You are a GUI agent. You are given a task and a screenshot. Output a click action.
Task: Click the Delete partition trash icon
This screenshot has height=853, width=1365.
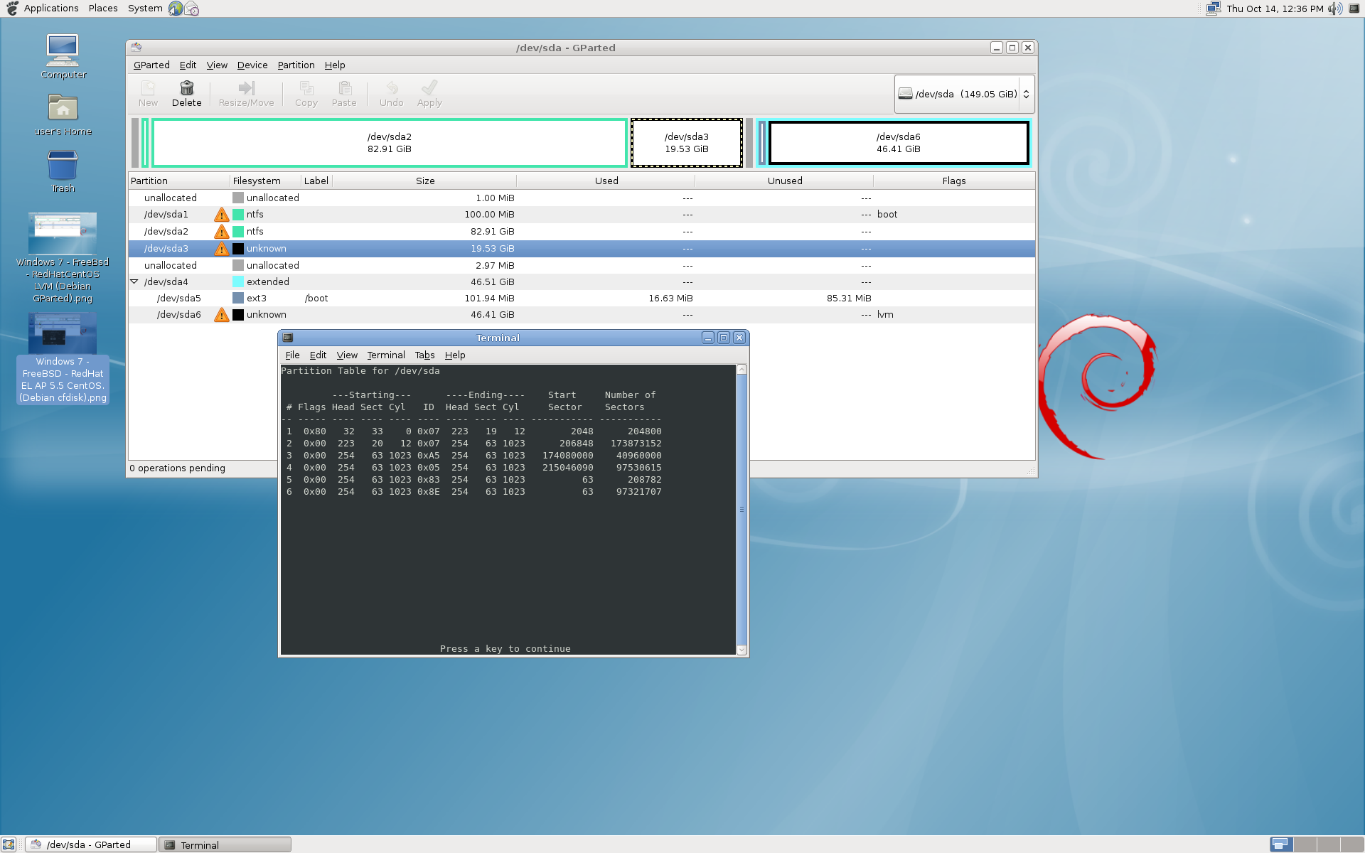pyautogui.click(x=186, y=88)
